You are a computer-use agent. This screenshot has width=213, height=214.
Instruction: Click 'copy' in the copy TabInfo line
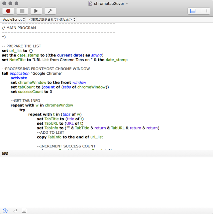[42, 137]
